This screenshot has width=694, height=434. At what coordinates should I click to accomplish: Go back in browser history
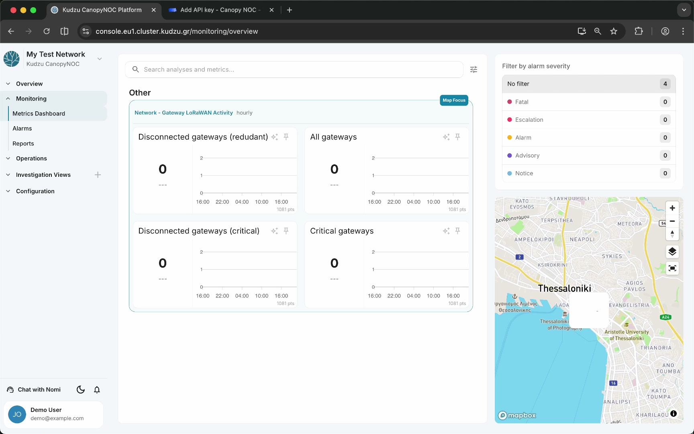tap(11, 31)
